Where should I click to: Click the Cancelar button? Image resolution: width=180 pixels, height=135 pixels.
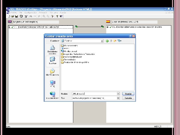tap(128, 98)
